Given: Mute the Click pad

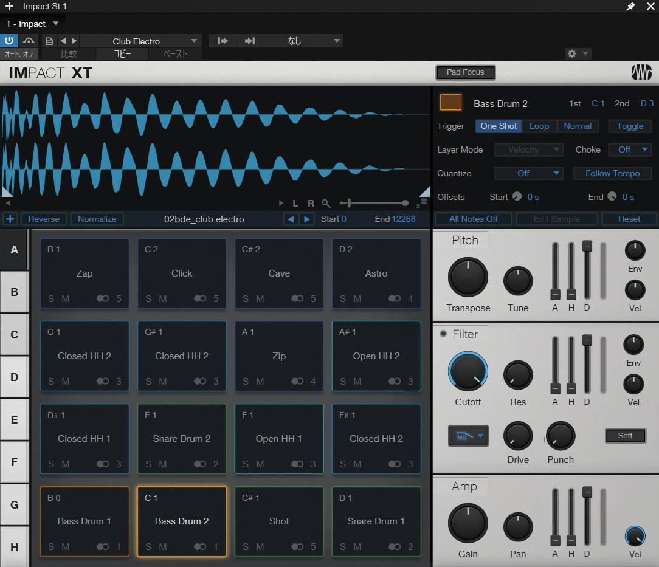Looking at the screenshot, I should click(163, 298).
